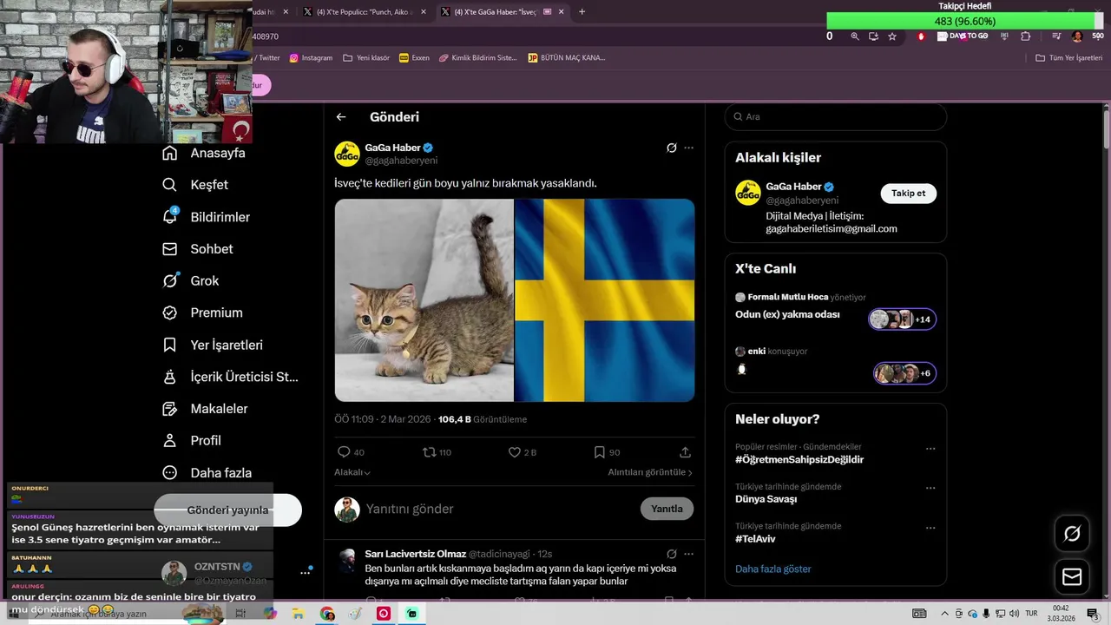Close the X'te Populicc tab

click(423, 12)
